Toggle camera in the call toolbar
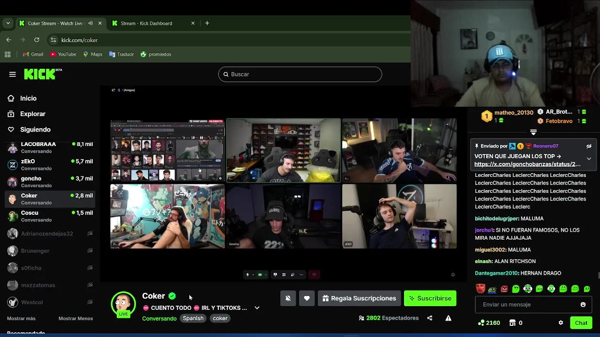Screen dimensions: 600x337 [260, 275]
